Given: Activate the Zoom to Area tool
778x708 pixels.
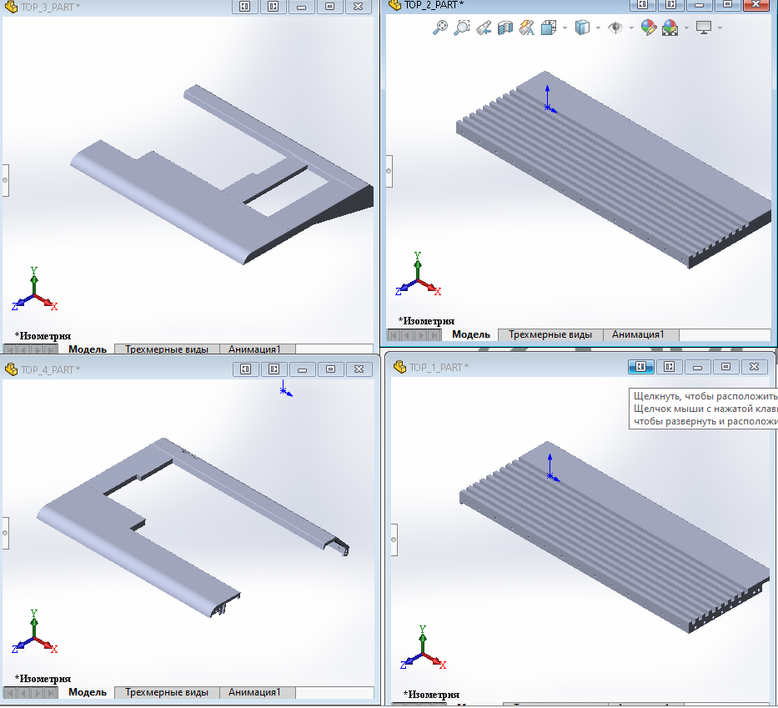Looking at the screenshot, I should 462,27.
